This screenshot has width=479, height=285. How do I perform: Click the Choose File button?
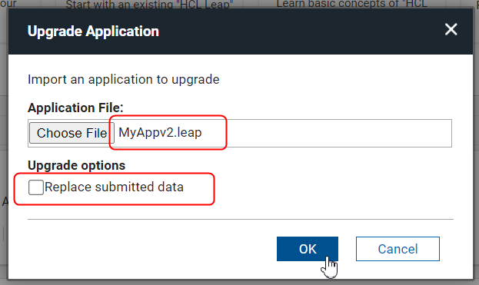point(72,133)
